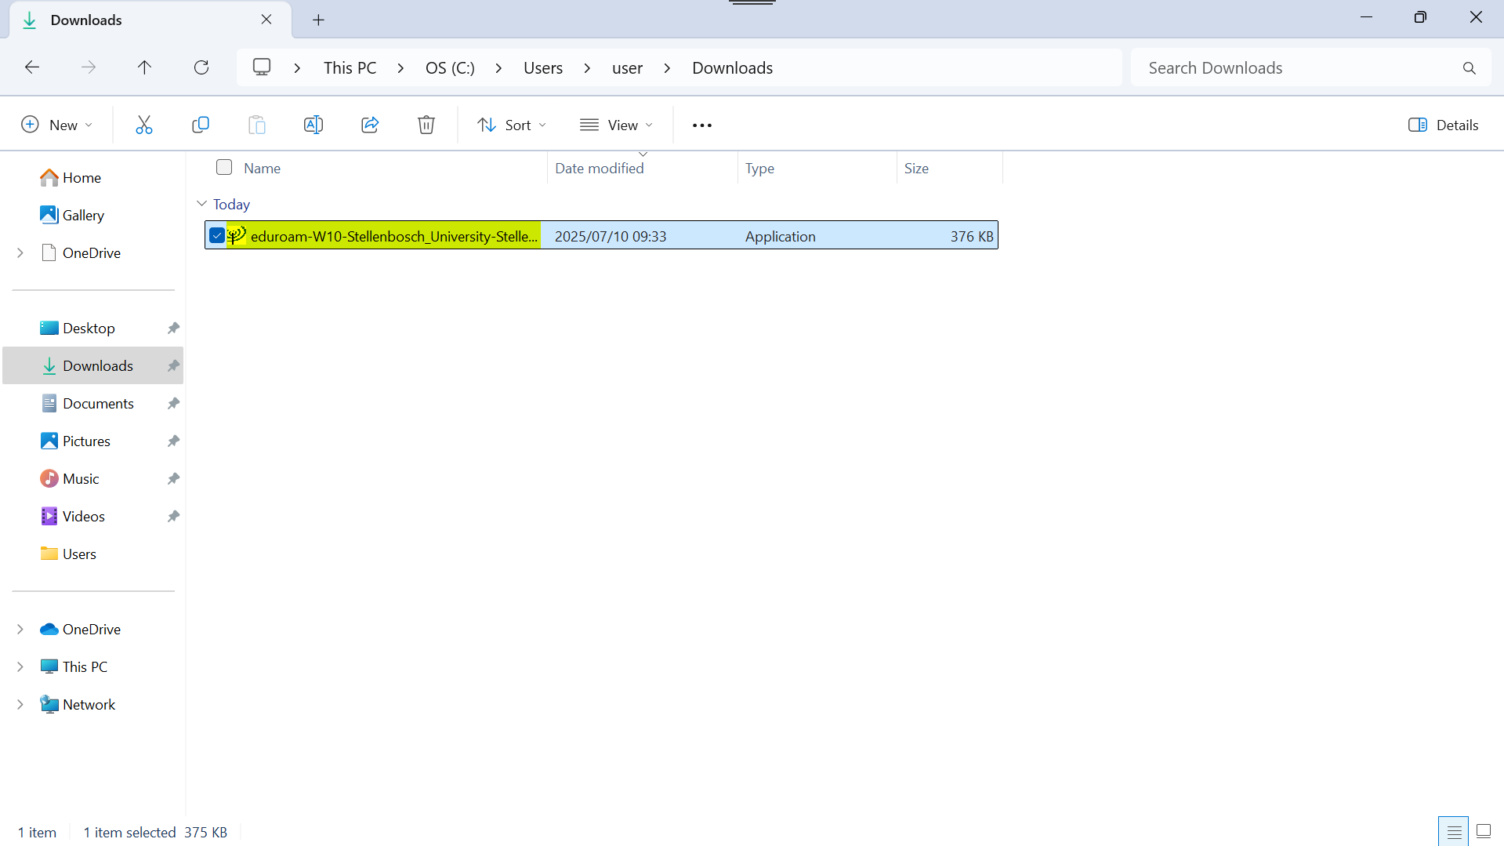Screen dimensions: 1504x846
Task: Uncheck the eduroam file checkbox
Action: click(217, 235)
